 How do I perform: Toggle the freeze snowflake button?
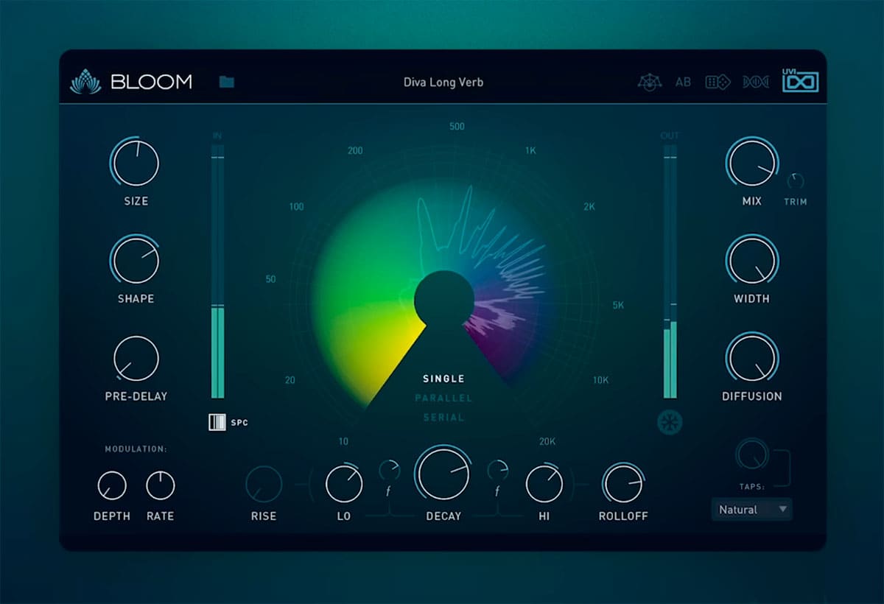click(670, 423)
